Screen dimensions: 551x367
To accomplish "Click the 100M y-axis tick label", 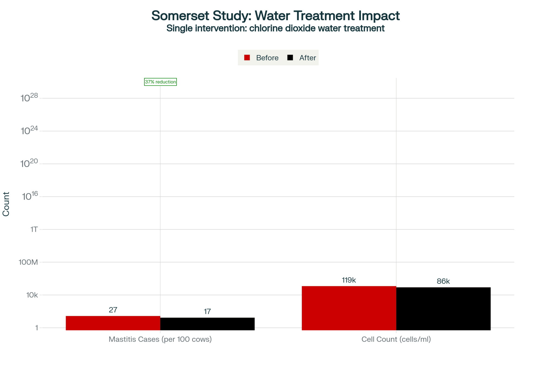I will [28, 262].
